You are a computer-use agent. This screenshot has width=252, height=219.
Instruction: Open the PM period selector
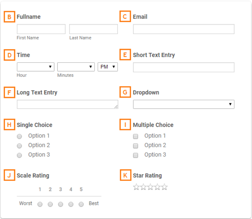tap(108, 67)
